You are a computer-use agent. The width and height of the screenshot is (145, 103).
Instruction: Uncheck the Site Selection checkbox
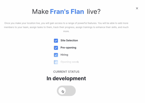click(56, 41)
